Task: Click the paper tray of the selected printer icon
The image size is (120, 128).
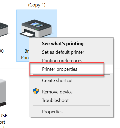Action: point(27,34)
